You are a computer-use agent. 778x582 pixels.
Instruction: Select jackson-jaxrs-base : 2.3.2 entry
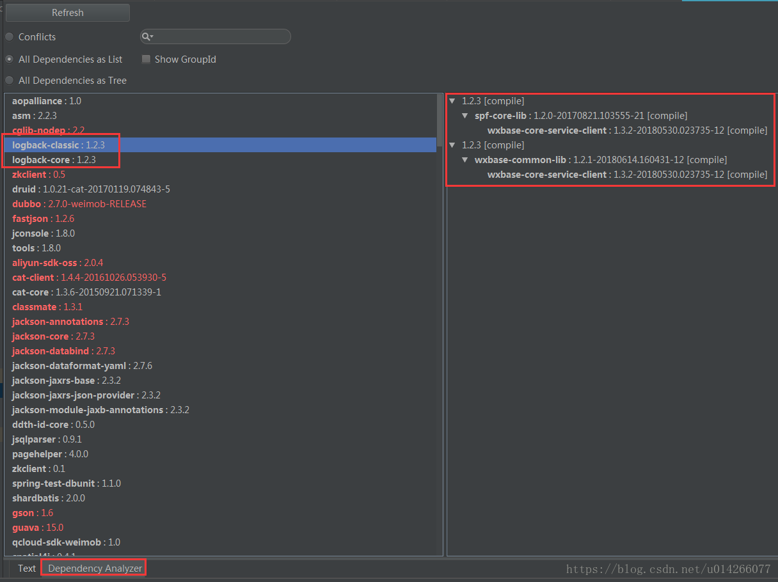tap(67, 381)
